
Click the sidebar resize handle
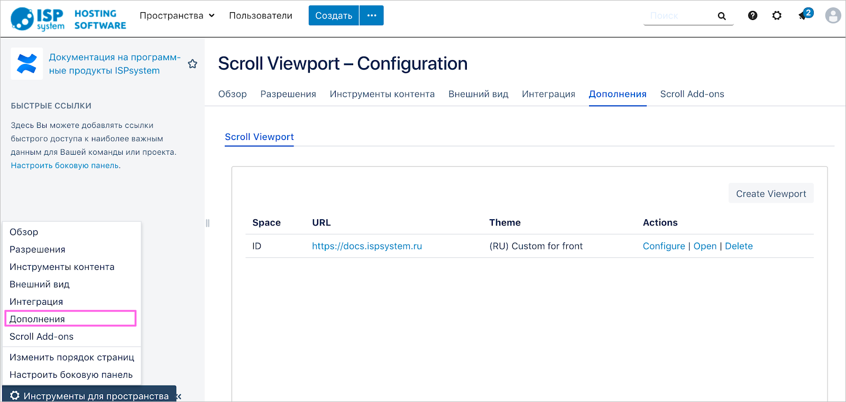(x=208, y=223)
